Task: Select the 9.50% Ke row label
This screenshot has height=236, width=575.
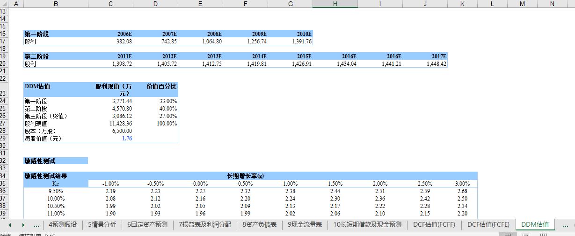Action: [56, 191]
